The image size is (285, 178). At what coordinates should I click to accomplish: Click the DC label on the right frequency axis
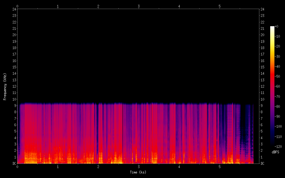pos(263,164)
